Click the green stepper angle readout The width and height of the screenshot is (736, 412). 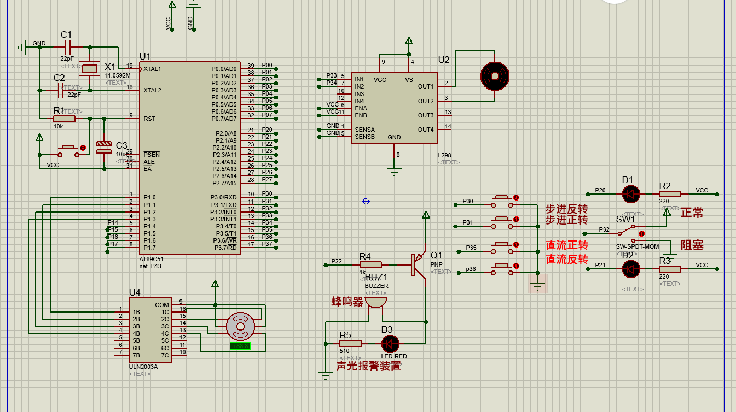click(x=240, y=346)
